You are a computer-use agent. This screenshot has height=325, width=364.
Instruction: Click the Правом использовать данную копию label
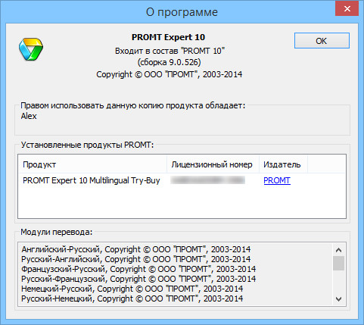pos(133,105)
